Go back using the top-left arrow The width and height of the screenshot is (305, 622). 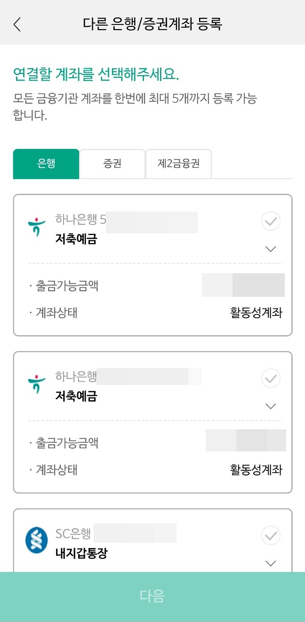(x=17, y=24)
